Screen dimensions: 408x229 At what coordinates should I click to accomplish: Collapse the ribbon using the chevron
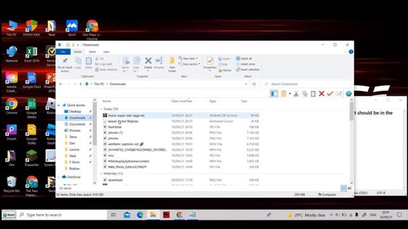(346, 52)
